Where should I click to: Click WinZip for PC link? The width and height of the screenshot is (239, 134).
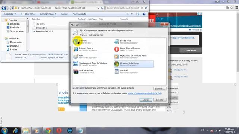coord(180,70)
